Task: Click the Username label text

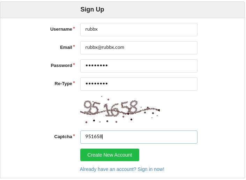Action: tap(61, 29)
